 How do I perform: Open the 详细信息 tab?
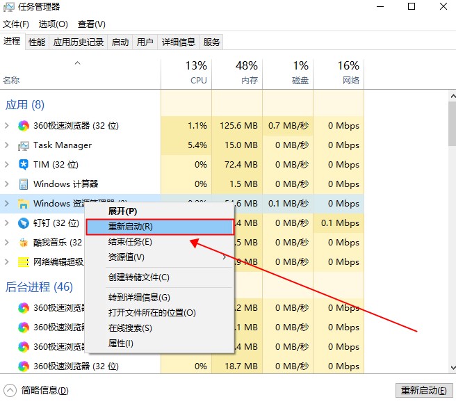[x=179, y=42]
